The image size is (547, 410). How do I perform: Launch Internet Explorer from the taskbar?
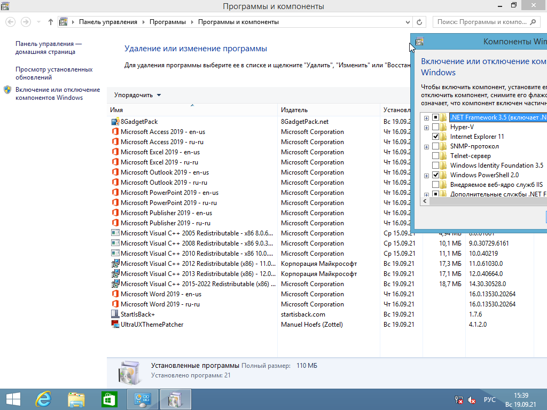click(44, 399)
